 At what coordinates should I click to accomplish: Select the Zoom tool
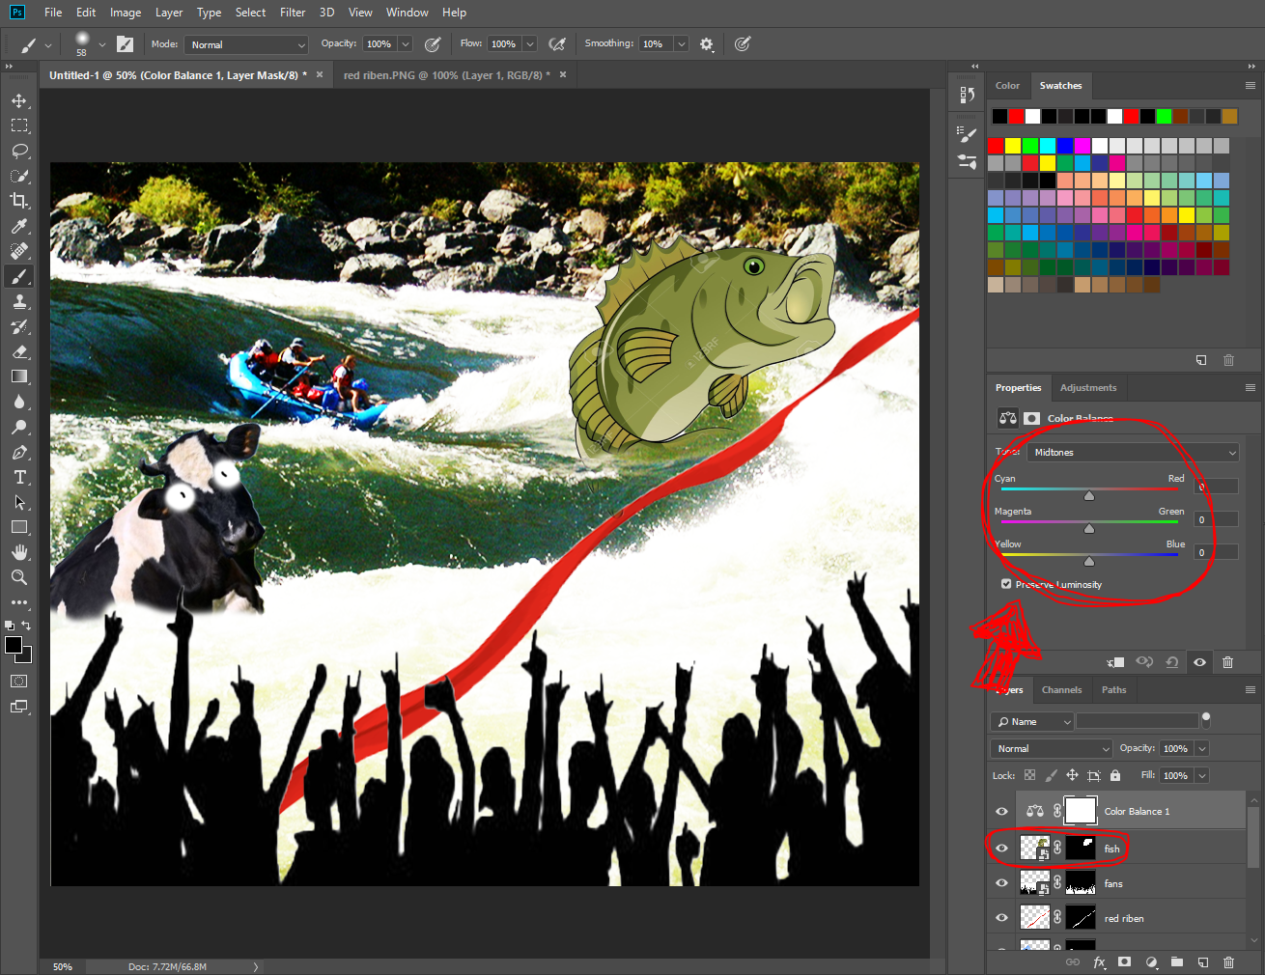19,577
